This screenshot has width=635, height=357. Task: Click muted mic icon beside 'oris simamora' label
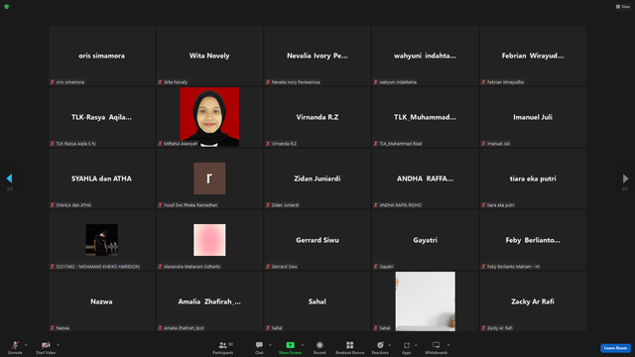(x=53, y=82)
